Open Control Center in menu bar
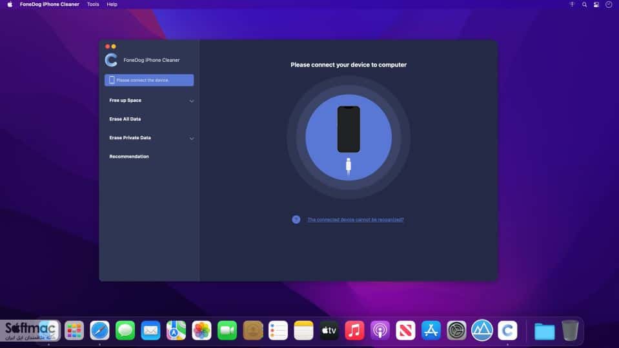The image size is (619, 348). tap(596, 5)
